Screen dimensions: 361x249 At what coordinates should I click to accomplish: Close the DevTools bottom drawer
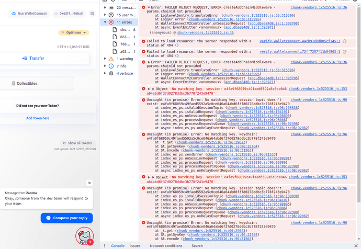coord(356,245)
